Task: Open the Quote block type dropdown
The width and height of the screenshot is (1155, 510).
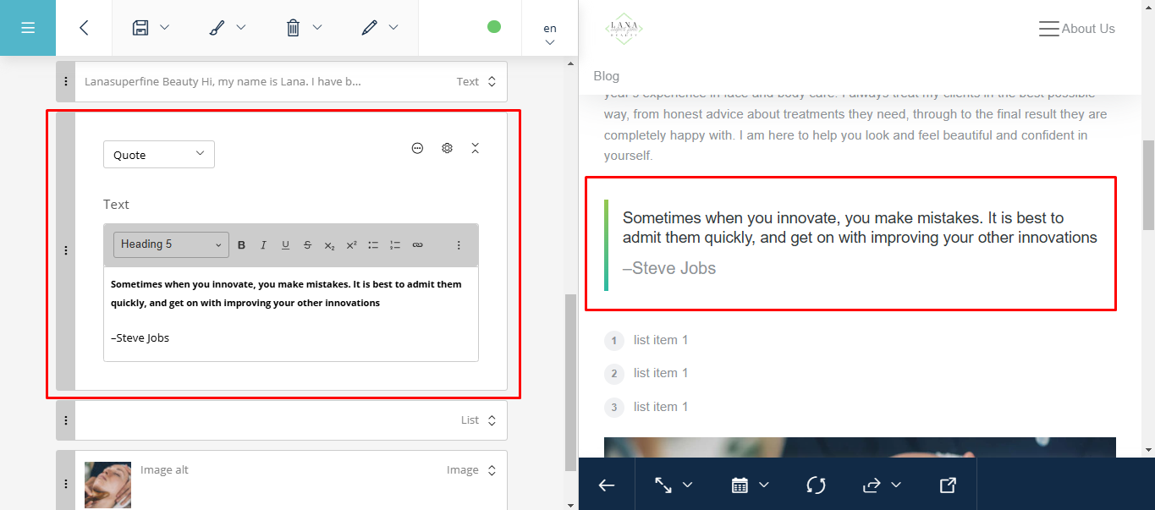Action: pyautogui.click(x=159, y=155)
